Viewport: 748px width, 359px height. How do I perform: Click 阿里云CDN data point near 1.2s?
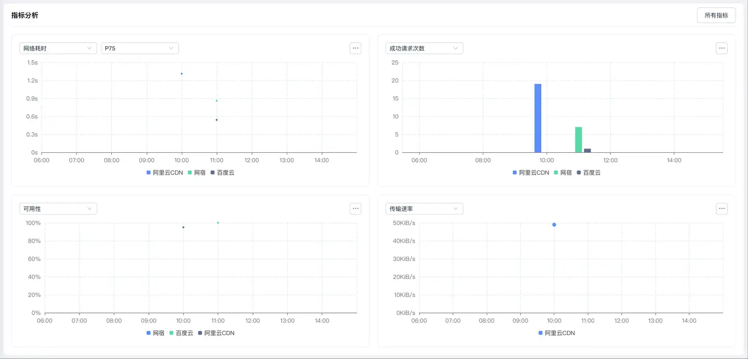click(x=182, y=74)
